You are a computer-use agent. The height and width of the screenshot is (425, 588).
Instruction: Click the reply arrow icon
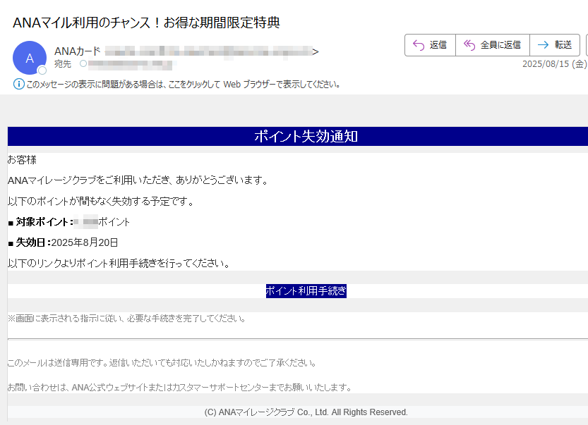[x=419, y=45]
